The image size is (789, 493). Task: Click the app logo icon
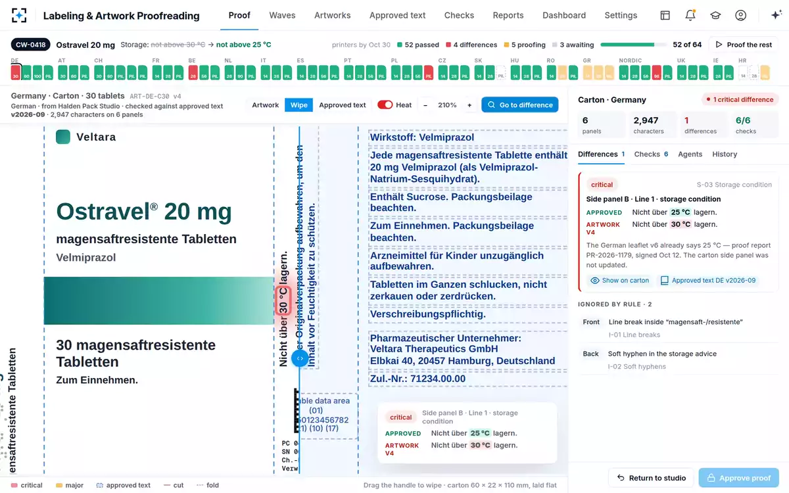point(19,15)
